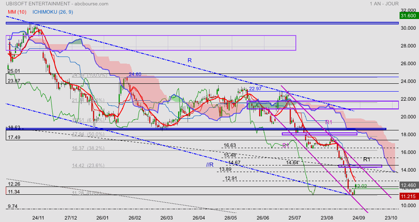The image size is (419, 222).
Task: Click the blue '//R' parallel label
Action: [210, 165]
